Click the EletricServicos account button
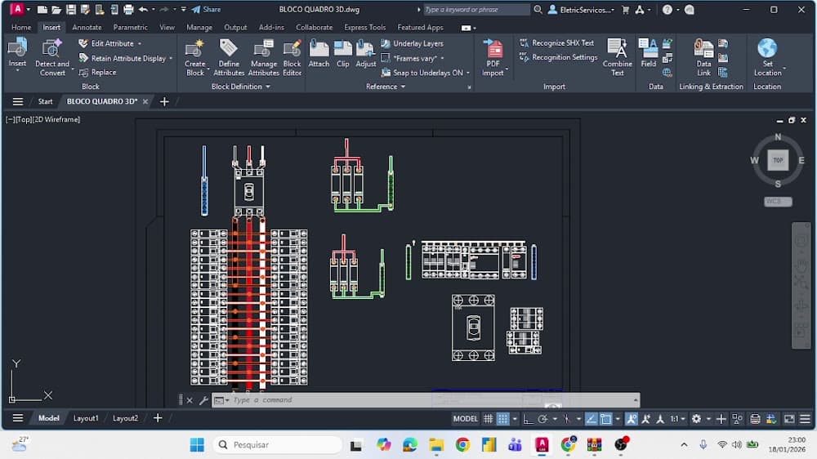 (582, 9)
